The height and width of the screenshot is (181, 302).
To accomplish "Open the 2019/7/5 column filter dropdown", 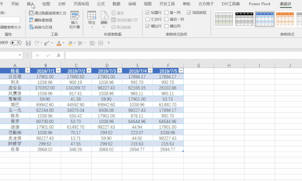I will (x=181, y=71).
